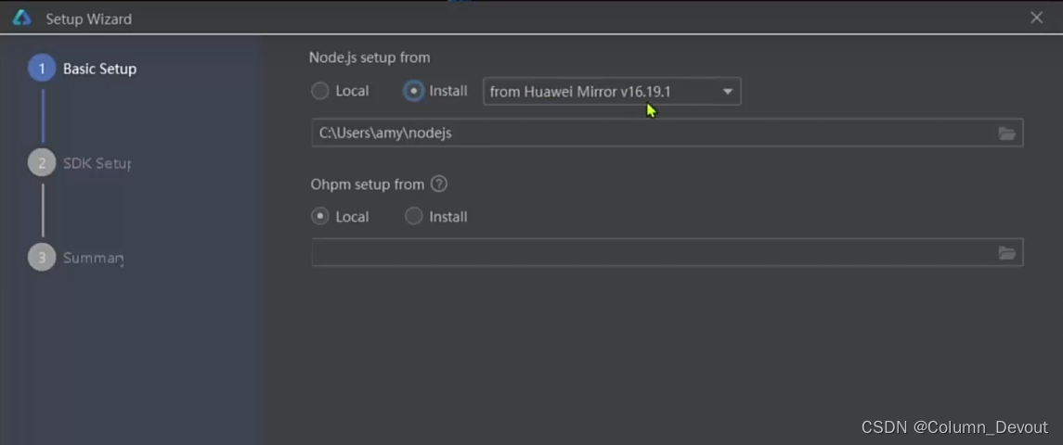Go to the Summary step
This screenshot has width=1063, height=445.
pos(76,258)
